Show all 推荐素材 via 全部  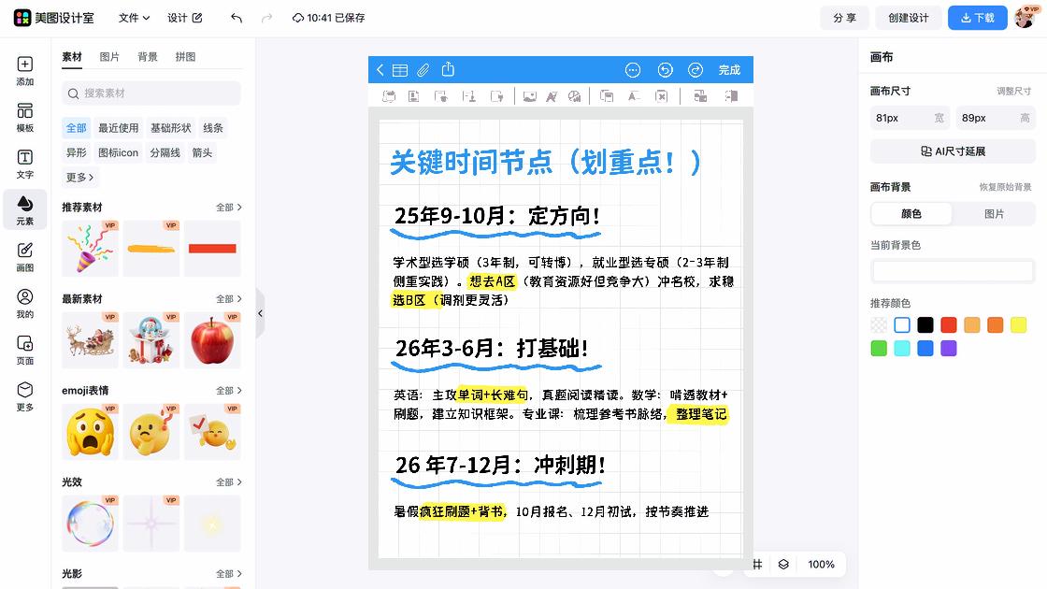[228, 207]
